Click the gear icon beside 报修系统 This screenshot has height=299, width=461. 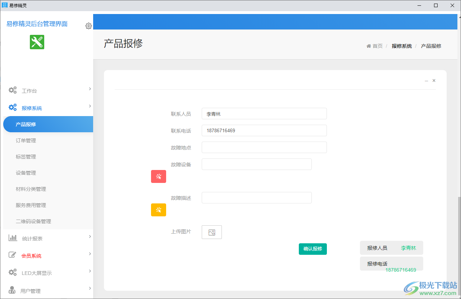coord(13,107)
